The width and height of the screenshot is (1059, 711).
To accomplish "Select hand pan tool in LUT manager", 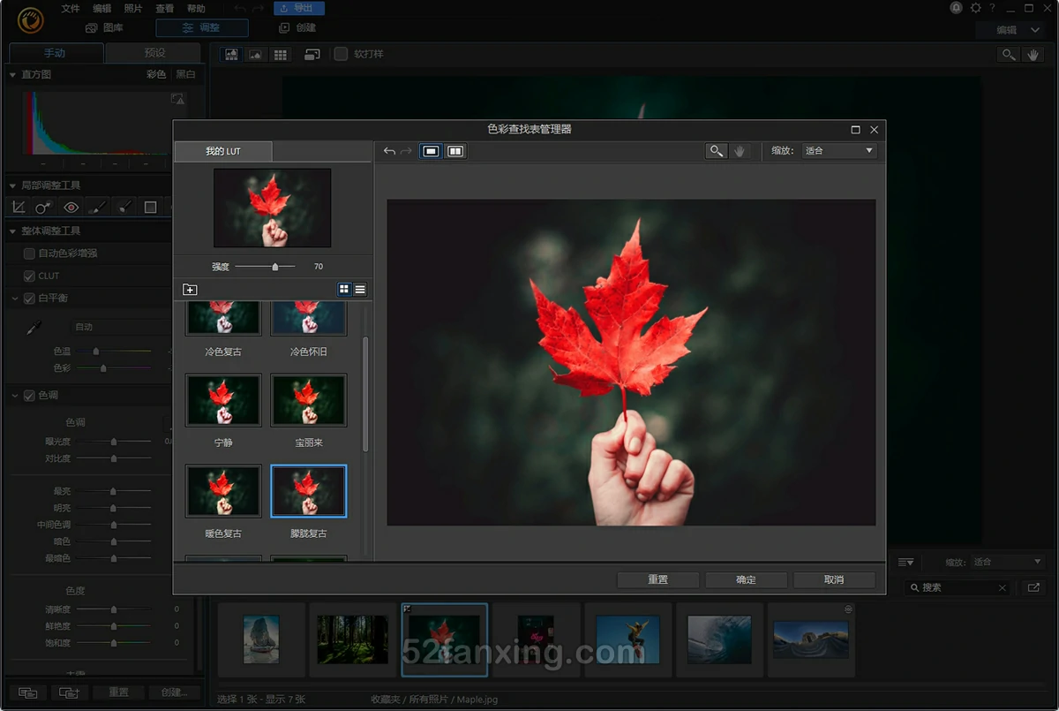I will (740, 151).
